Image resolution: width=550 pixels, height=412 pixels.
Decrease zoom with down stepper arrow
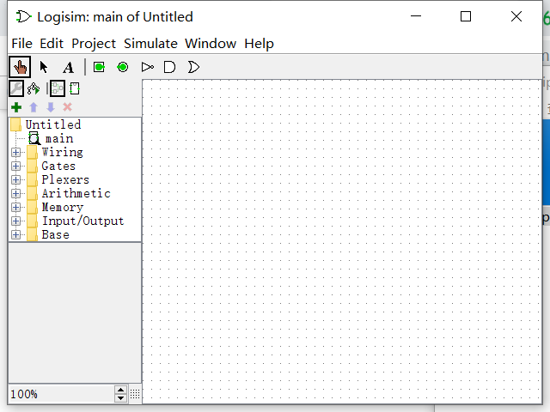point(120,398)
